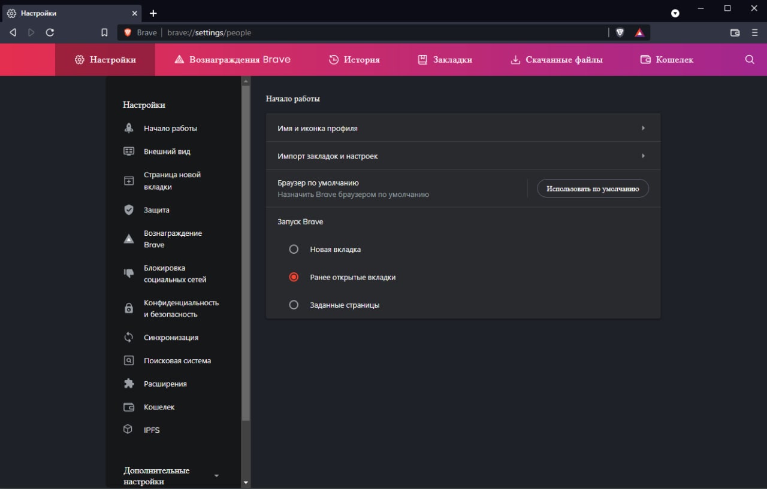
Task: Choose the "Заданные страницы" radio button
Action: click(294, 305)
